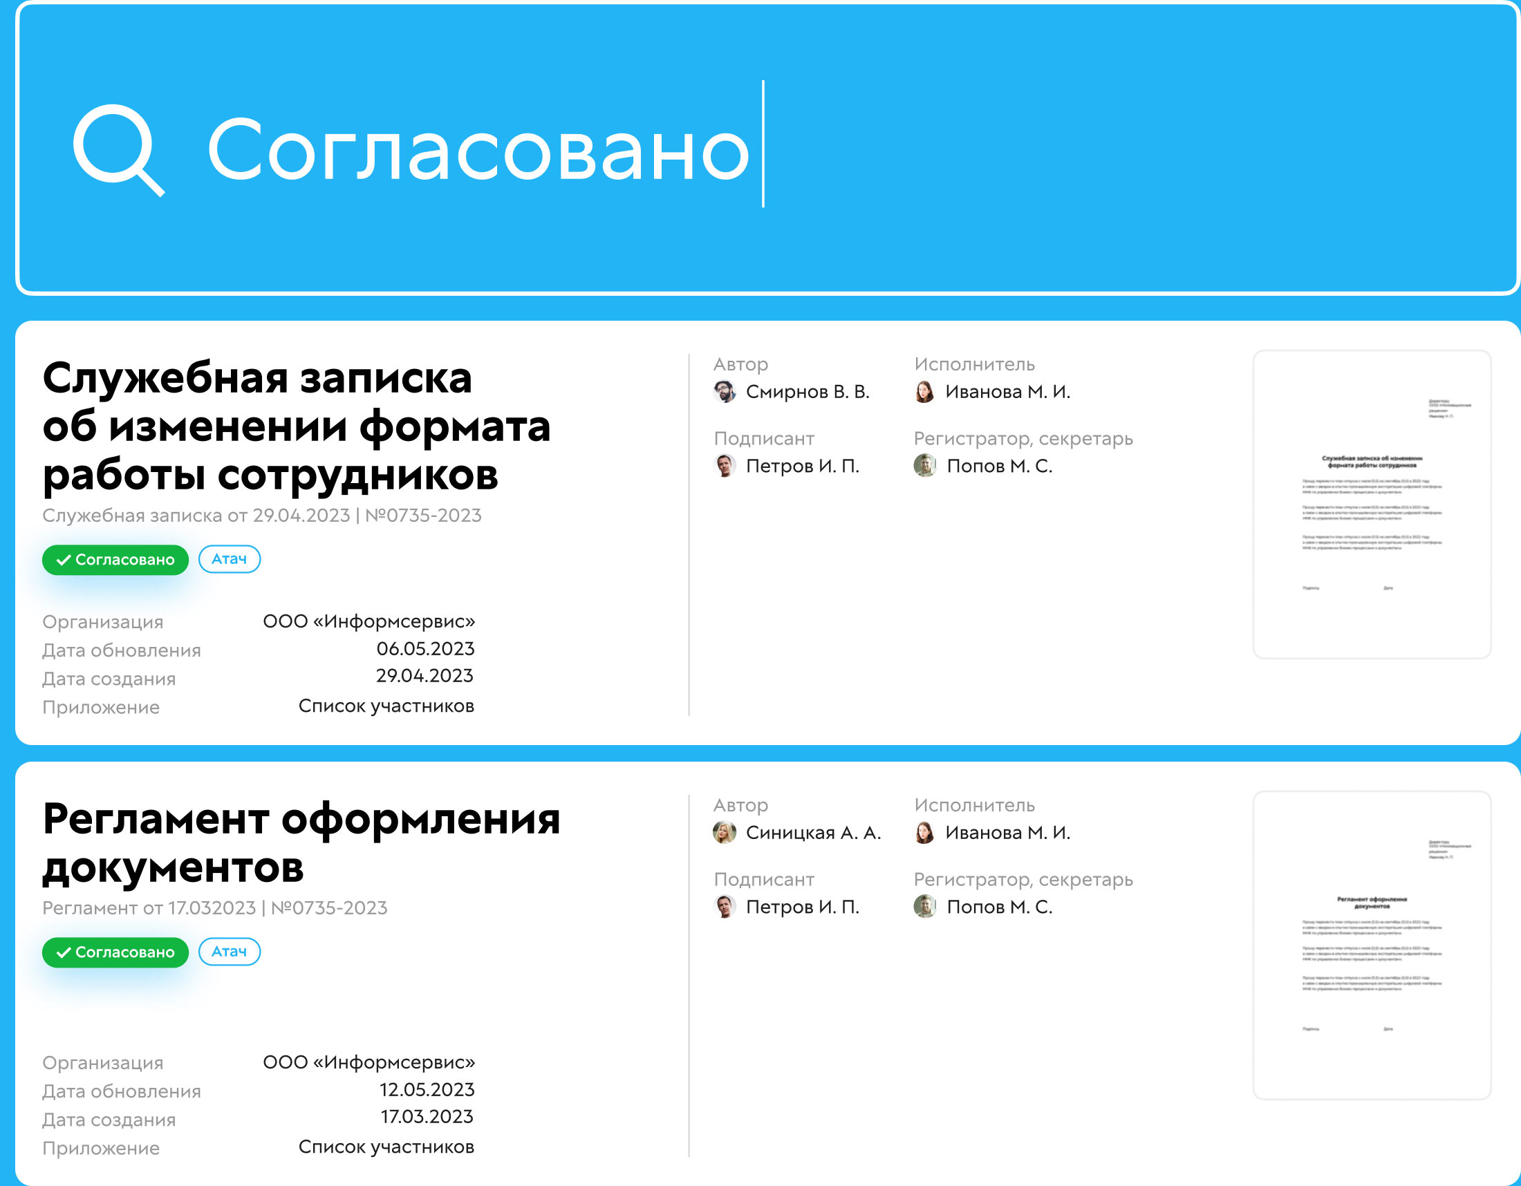Open document preview of Регламент оформления документов
Viewport: 1521px width, 1186px height.
coord(1371,945)
